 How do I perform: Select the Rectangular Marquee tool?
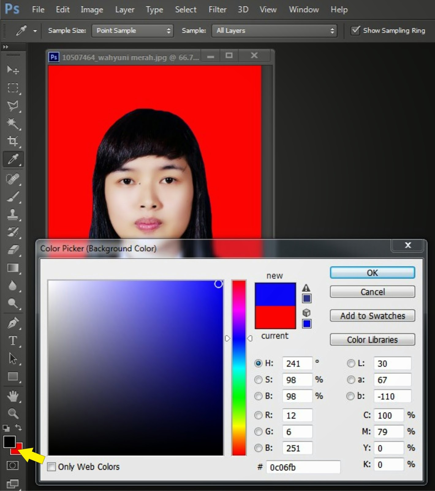[x=13, y=88]
